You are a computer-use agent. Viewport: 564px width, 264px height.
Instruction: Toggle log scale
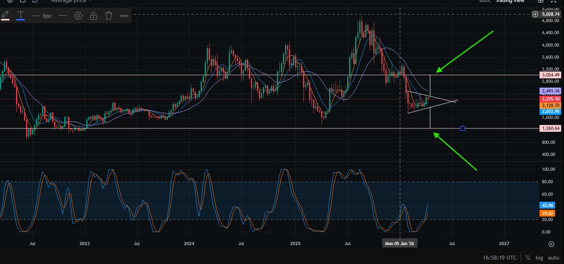[539, 257]
